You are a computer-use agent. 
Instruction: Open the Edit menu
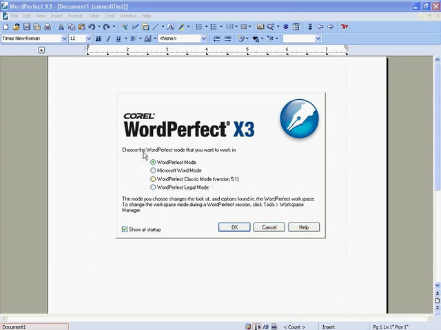click(x=27, y=16)
